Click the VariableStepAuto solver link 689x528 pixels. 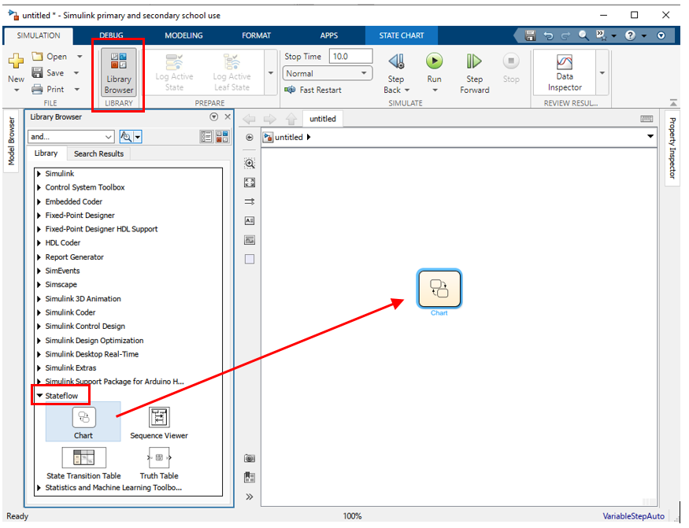point(633,516)
